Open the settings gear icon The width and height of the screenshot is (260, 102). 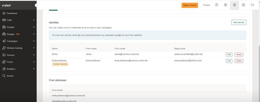pos(234,5)
